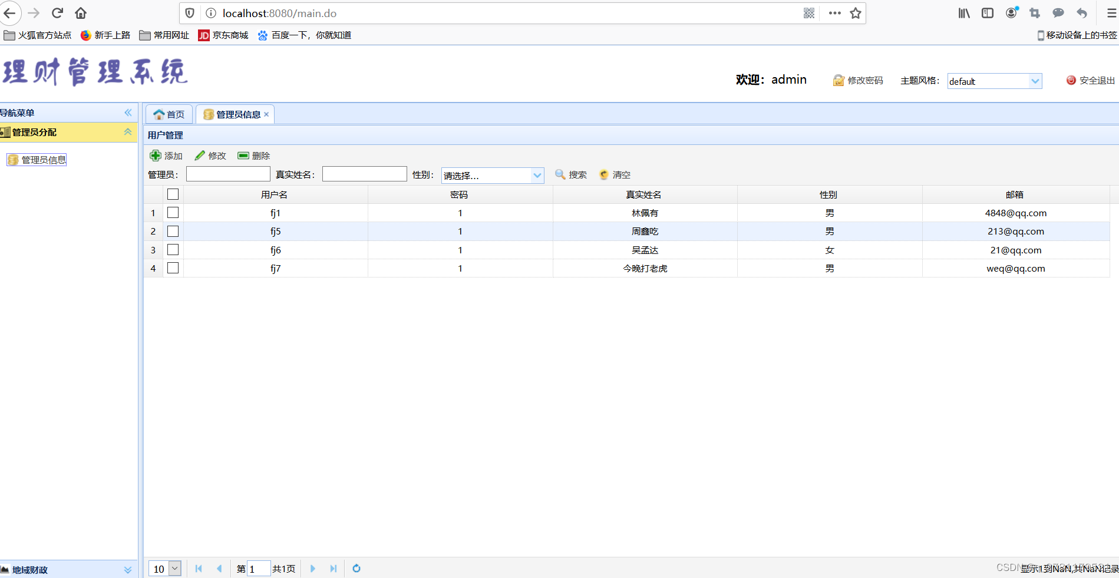
Task: Open the Firefox account icon
Action: coord(1012,12)
